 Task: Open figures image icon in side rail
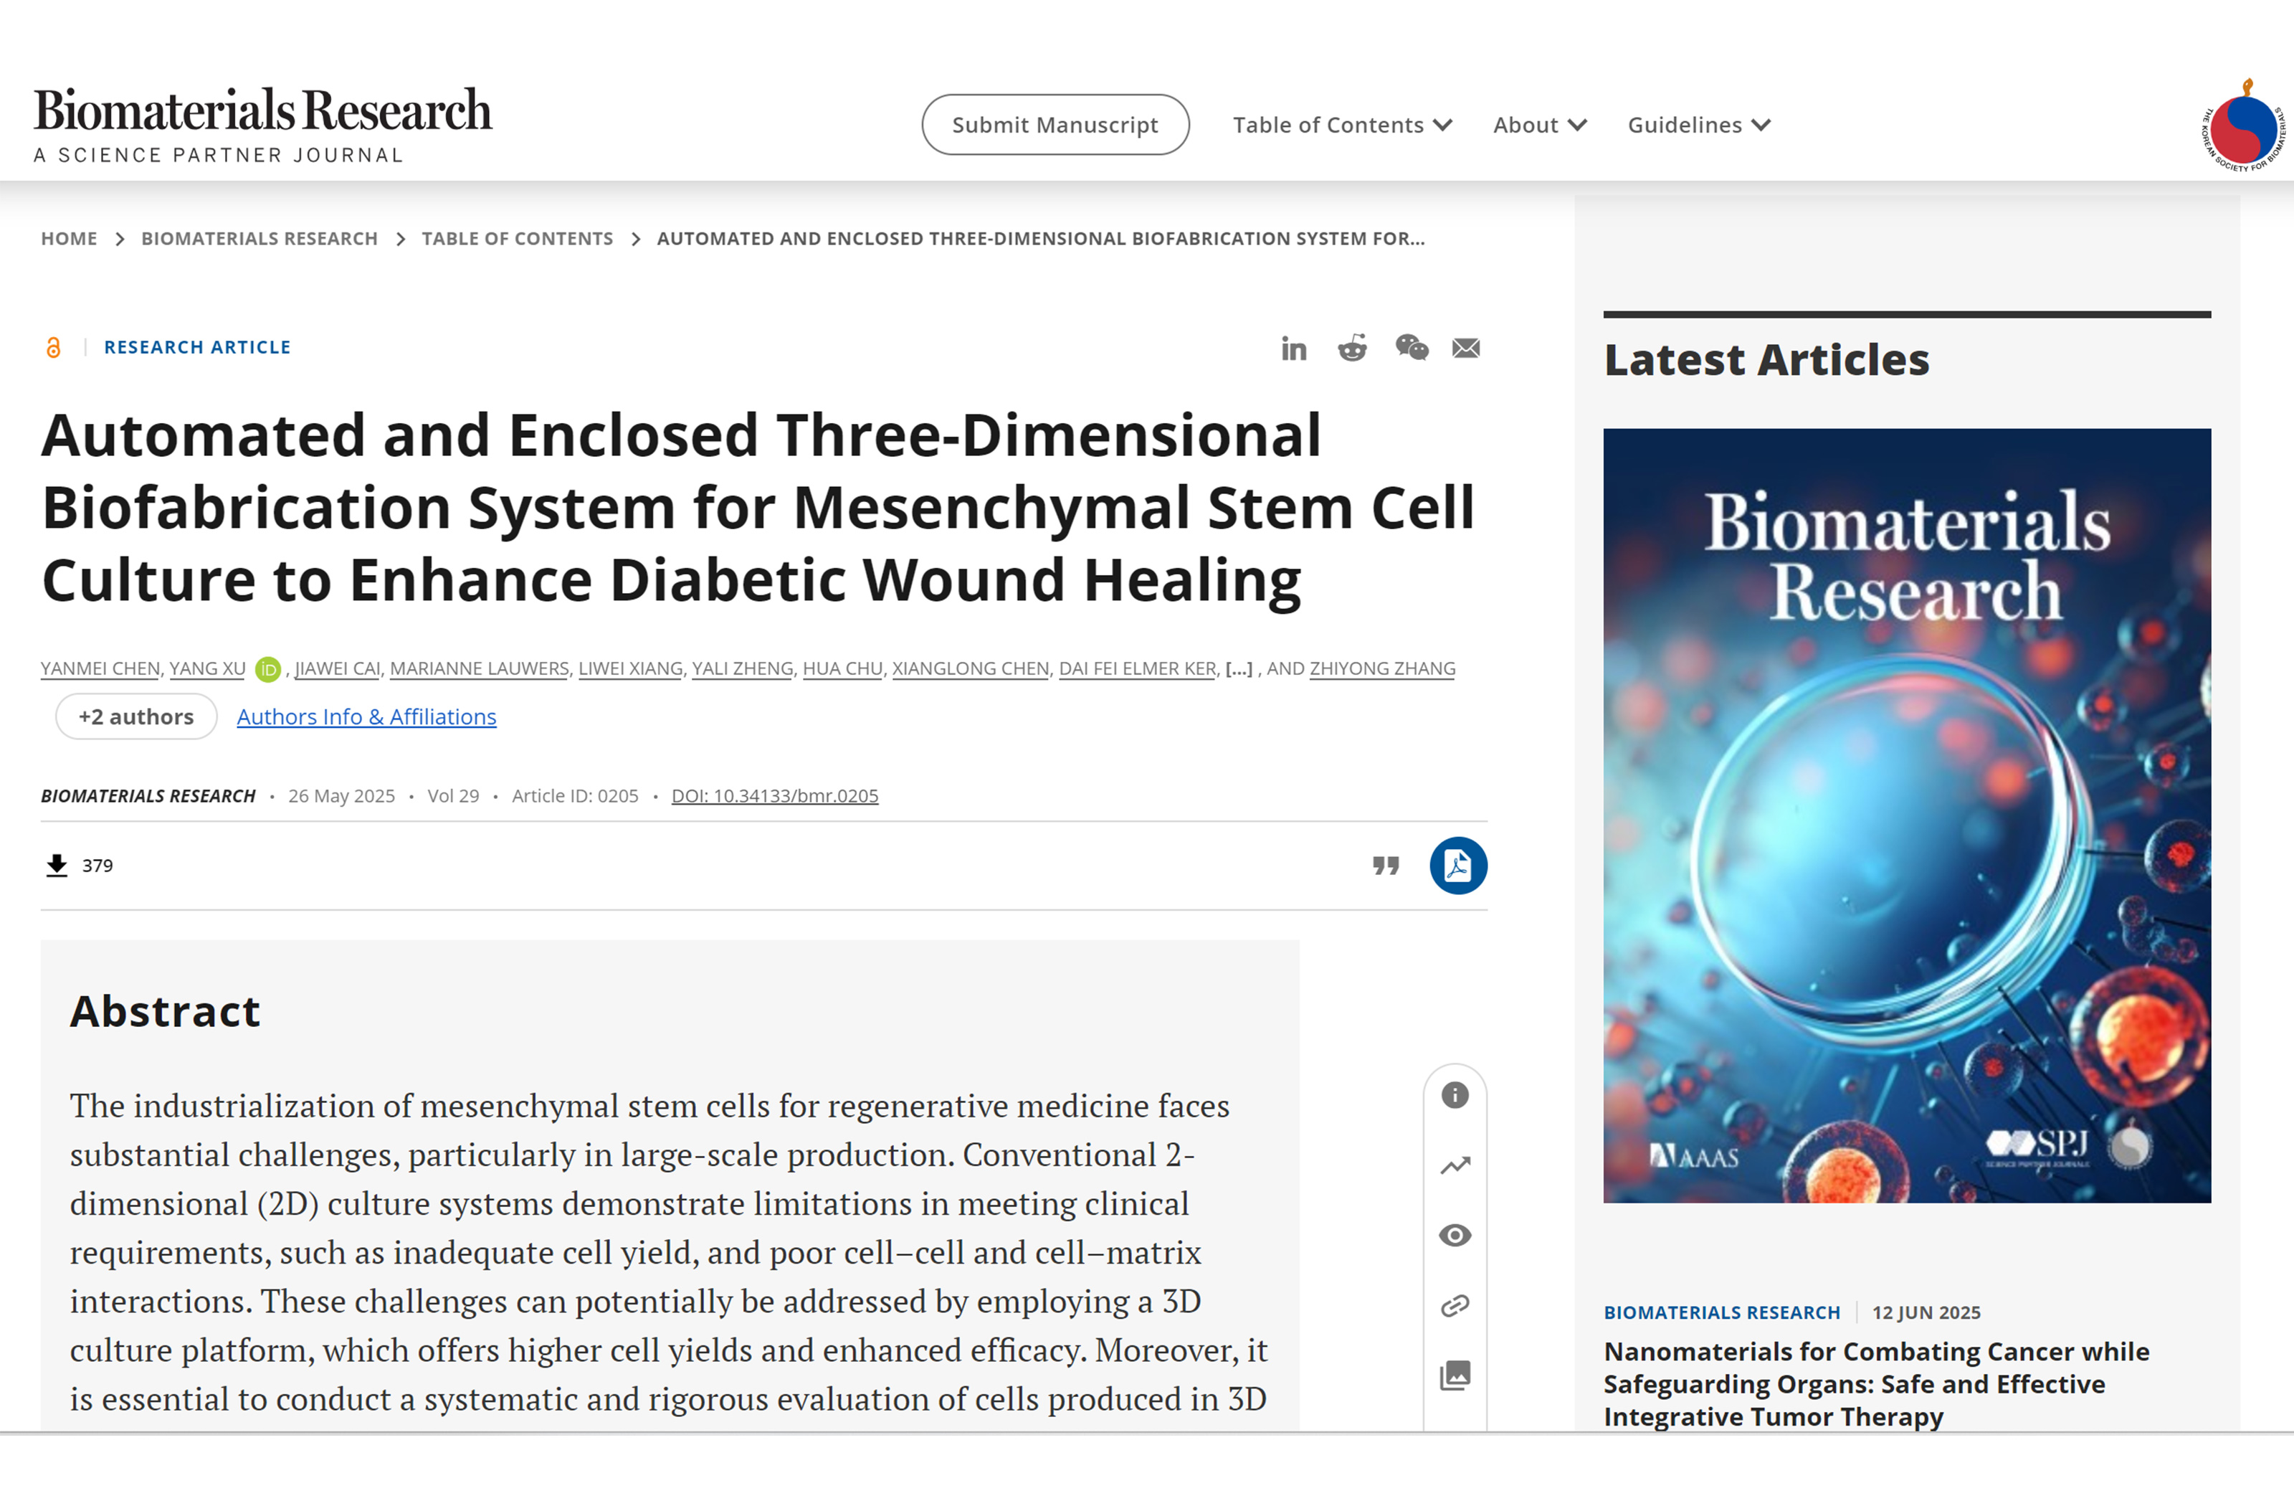tap(1455, 1375)
